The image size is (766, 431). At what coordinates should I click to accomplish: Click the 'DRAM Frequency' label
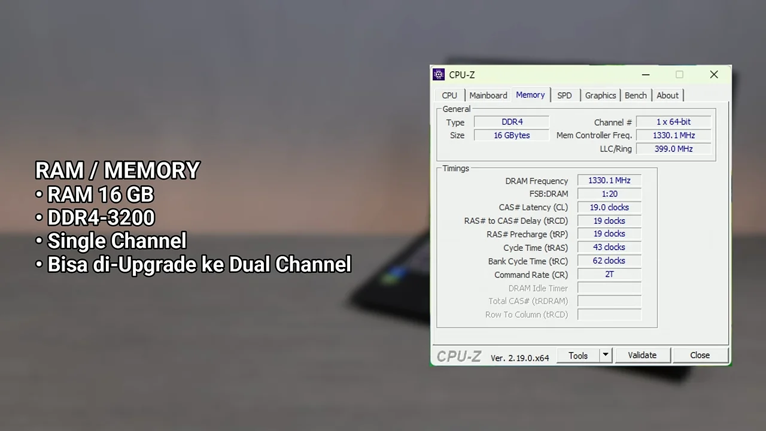(537, 181)
